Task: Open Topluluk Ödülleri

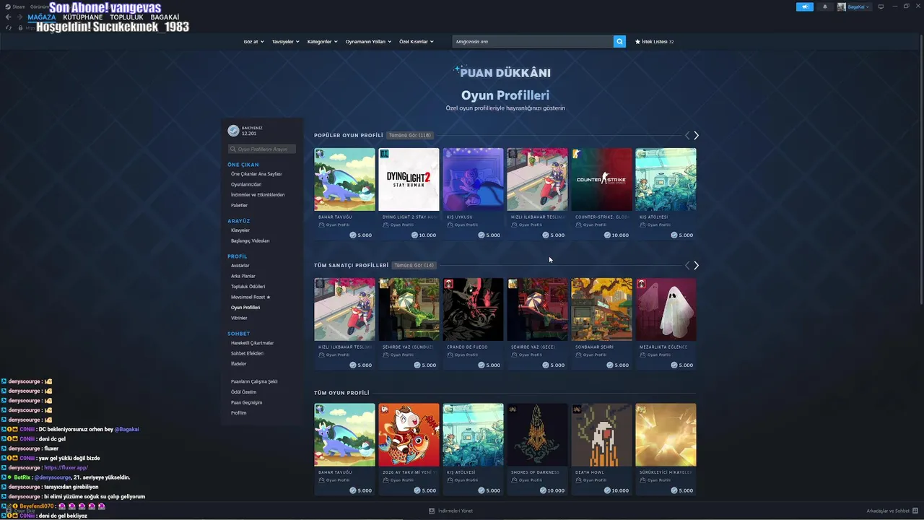Action: click(x=248, y=287)
